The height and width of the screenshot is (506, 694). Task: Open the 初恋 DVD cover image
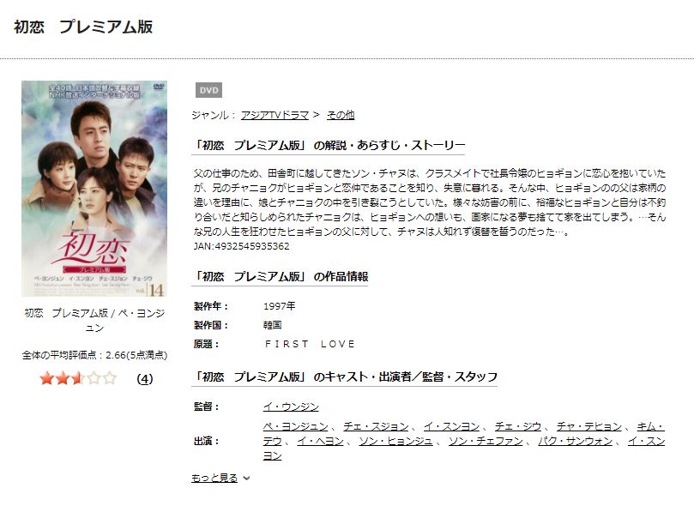[x=94, y=189]
